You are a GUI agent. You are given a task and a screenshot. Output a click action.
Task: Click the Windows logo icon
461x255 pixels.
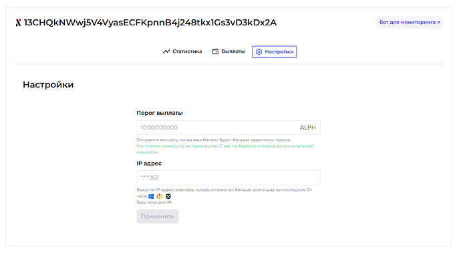coord(151,196)
